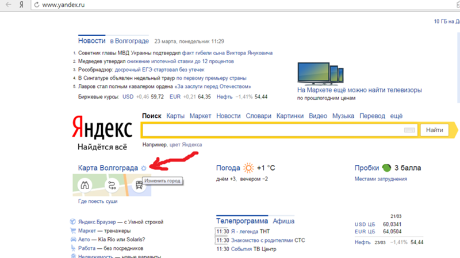Viewport: 460px width, 258px height.
Task: Click the TV monitors Market banner image
Action: tap(320, 73)
